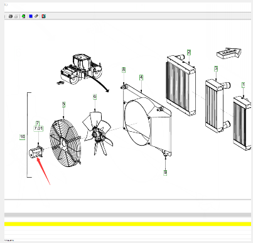Image resolution: width=253 pixels, height=243 pixels.
Task: Select the yellow highlighted row
Action: click(127, 224)
